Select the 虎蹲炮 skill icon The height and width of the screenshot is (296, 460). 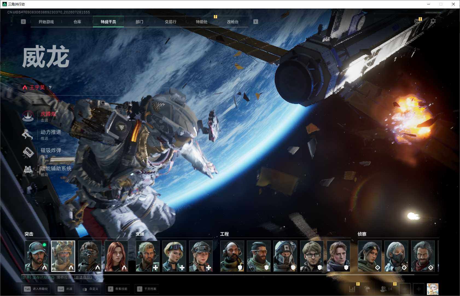click(x=28, y=116)
